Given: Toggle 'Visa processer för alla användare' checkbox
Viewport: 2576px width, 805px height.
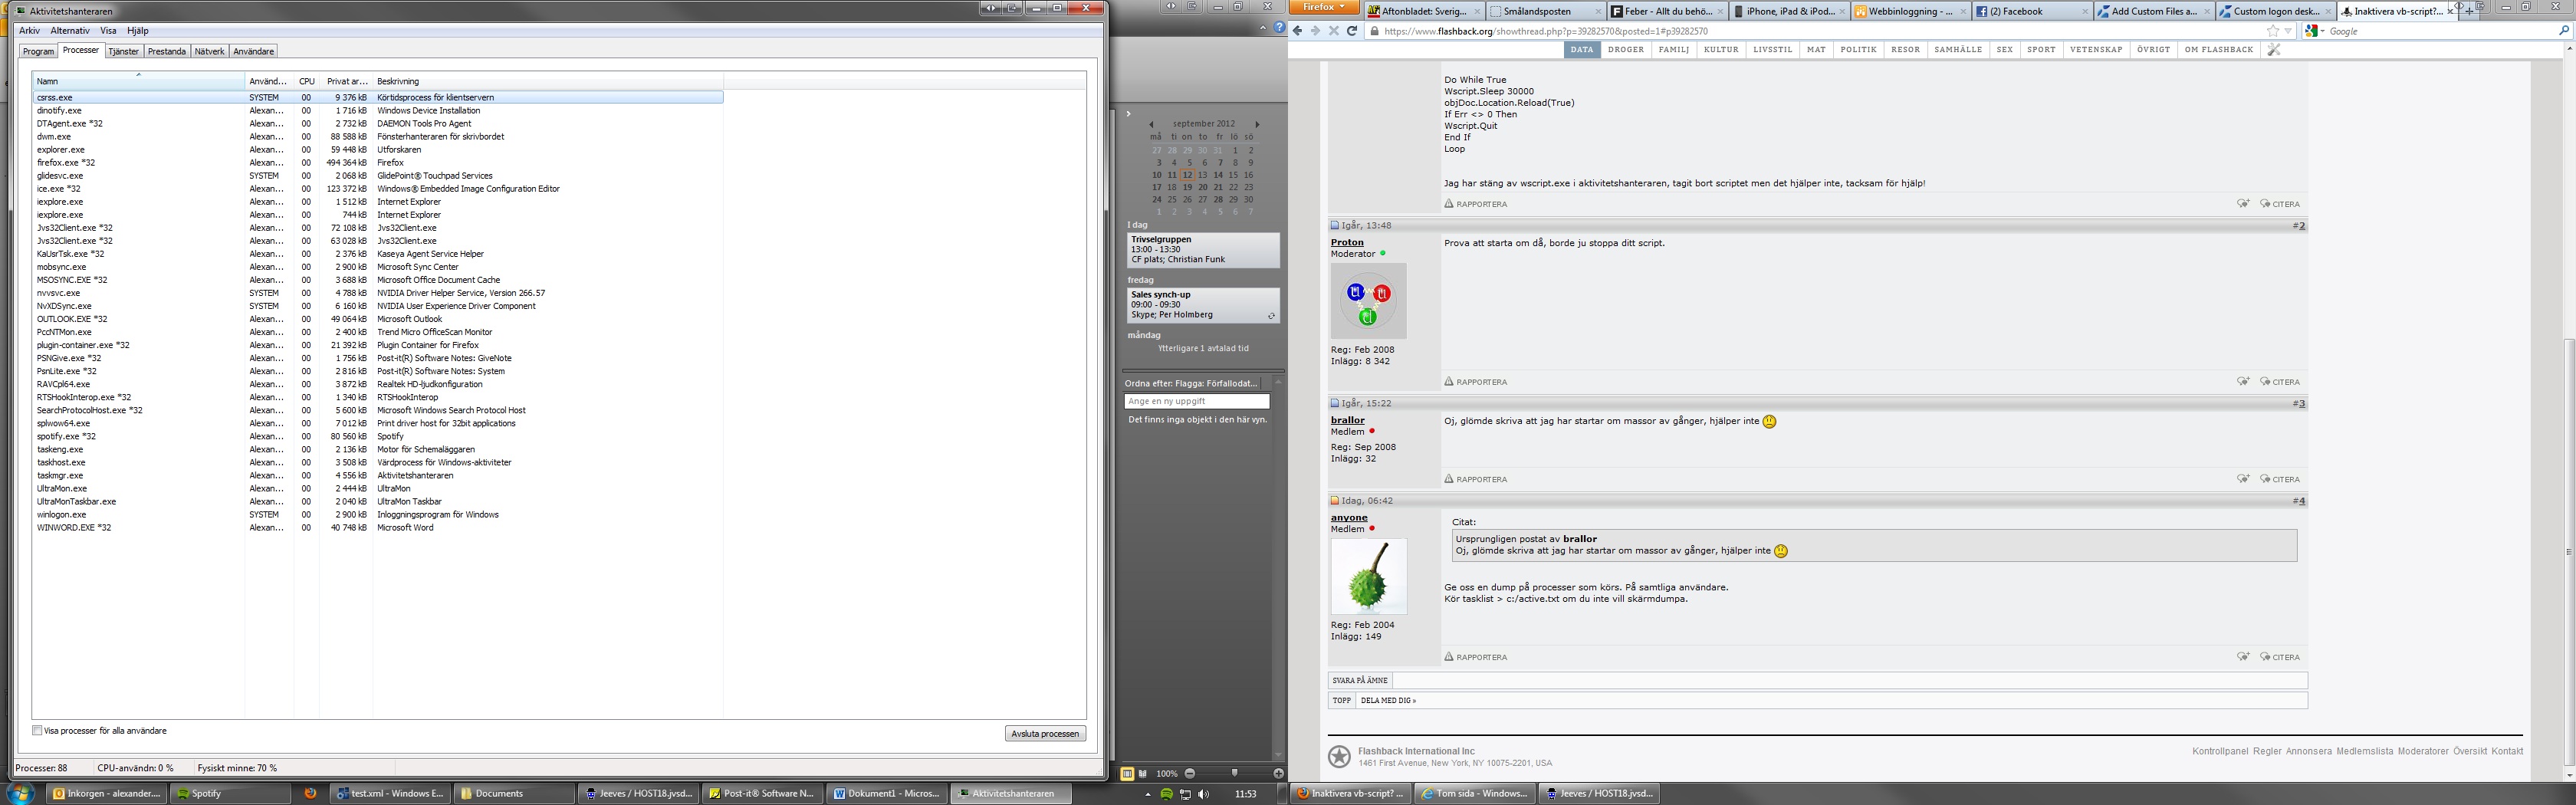Looking at the screenshot, I should (37, 730).
